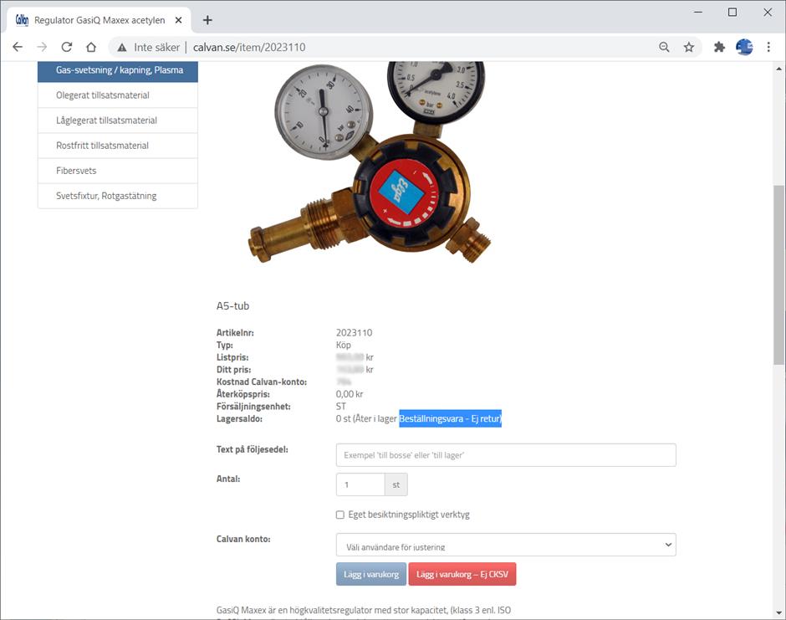Click the browser back arrow
The height and width of the screenshot is (620, 786).
pyautogui.click(x=18, y=48)
